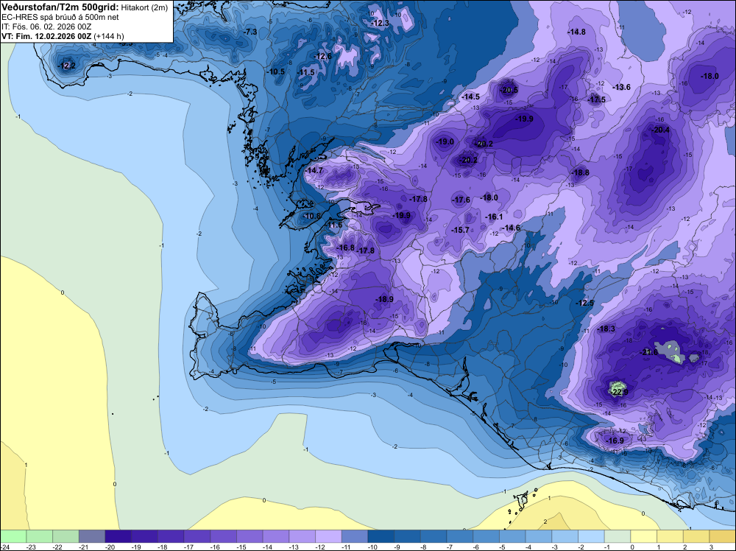This screenshot has width=736, height=551.
Task: Pick the pale green-gray legend swatch labeled -1
Action: pyautogui.click(x=618, y=536)
